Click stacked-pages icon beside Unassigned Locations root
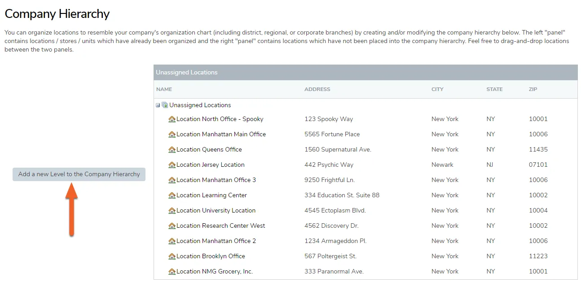Screen dimensions: 581x282 pyautogui.click(x=165, y=105)
